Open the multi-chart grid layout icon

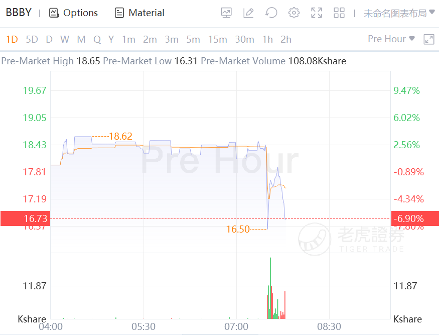pos(339,13)
